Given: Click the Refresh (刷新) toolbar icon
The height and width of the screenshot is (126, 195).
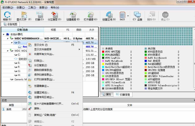Looking at the screenshot, I should (7, 16).
